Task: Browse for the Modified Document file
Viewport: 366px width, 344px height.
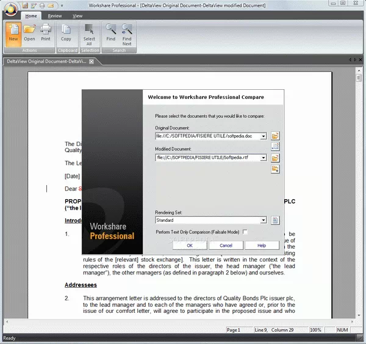Action: pyautogui.click(x=275, y=158)
